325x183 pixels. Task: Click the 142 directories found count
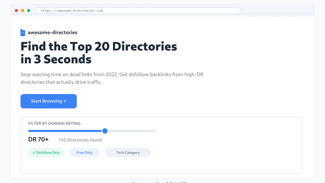point(80,140)
